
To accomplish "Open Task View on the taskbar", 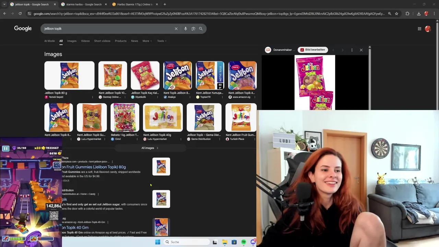I will tap(215, 242).
